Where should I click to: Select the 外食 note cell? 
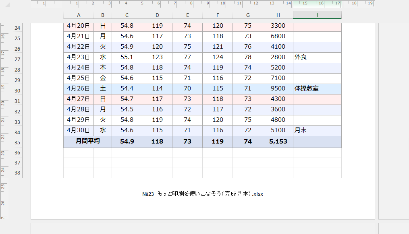click(x=317, y=57)
